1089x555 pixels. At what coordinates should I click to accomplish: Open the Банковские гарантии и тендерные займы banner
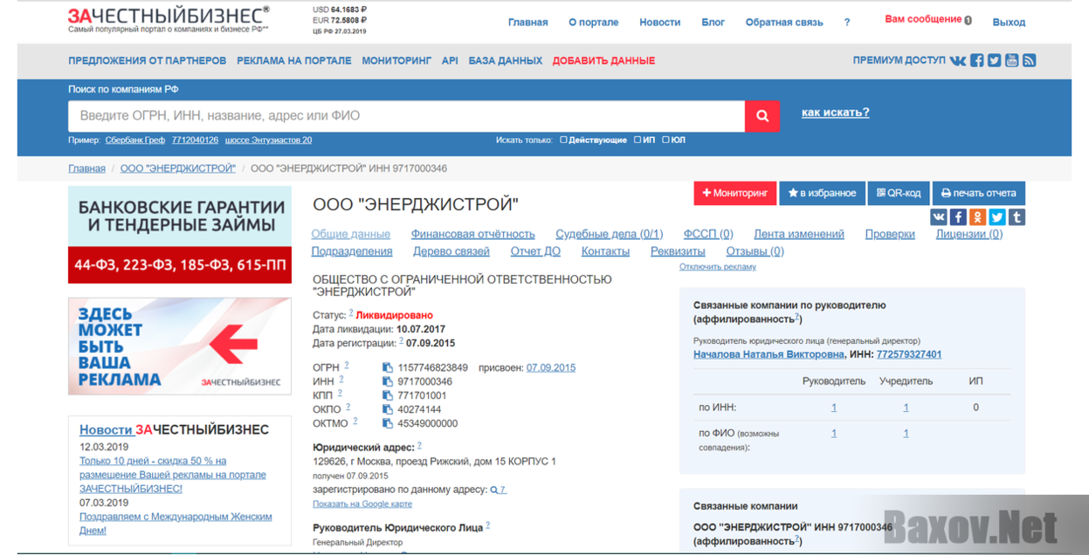180,236
